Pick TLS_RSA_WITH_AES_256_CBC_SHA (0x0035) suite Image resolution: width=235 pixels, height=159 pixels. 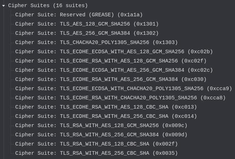point(96,153)
